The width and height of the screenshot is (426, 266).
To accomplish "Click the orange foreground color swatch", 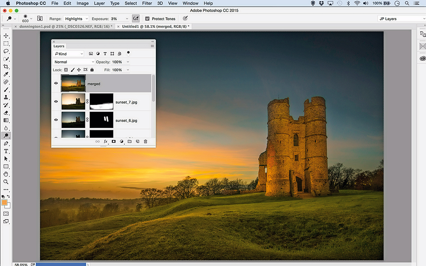I will point(5,203).
